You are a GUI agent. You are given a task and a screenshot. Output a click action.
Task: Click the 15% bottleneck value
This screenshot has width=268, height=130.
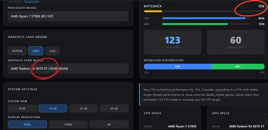coord(261,6)
